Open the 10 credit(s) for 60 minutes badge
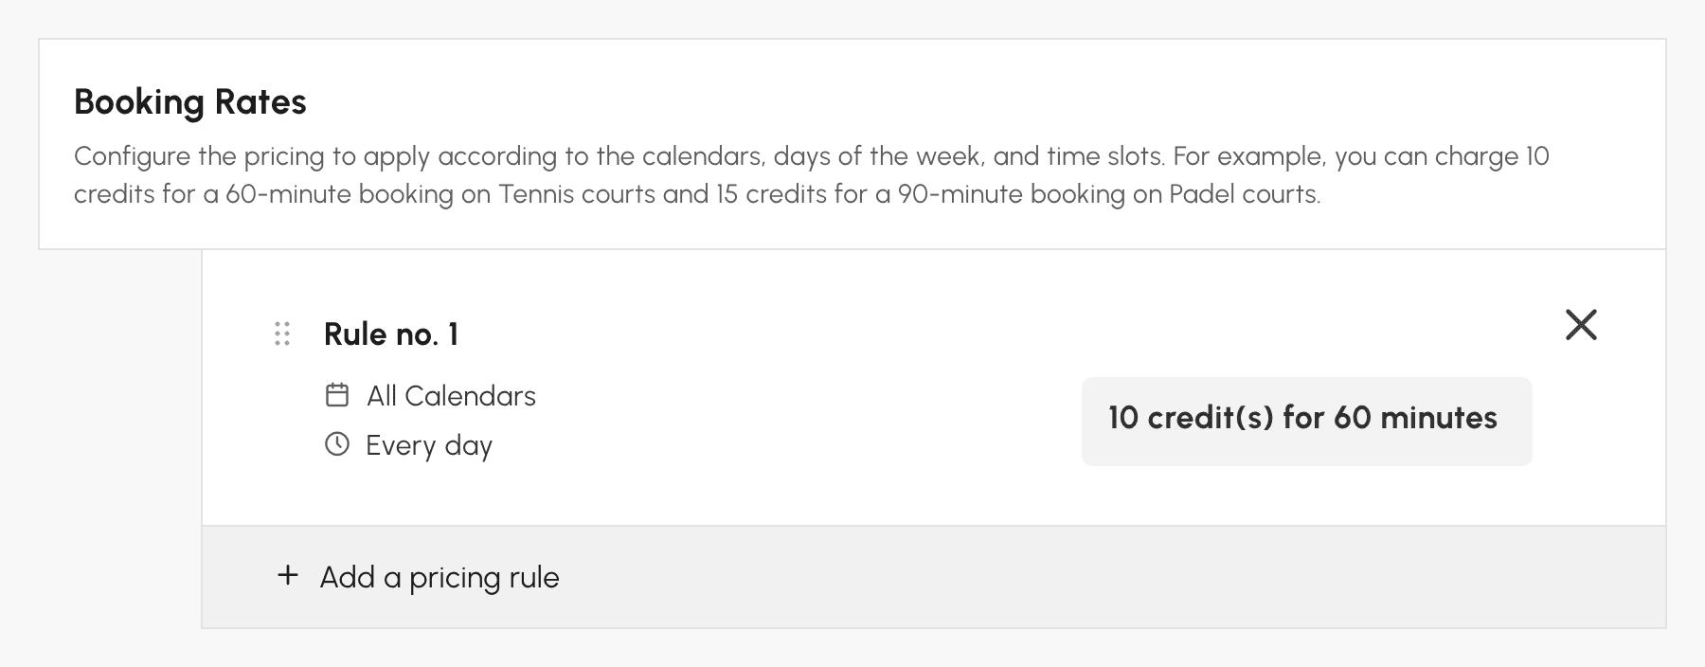Screen dimensions: 1705x667 pos(1306,421)
